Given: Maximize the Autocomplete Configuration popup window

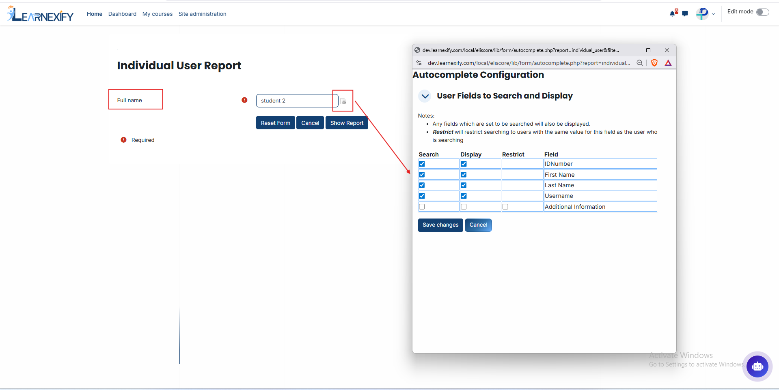Looking at the screenshot, I should coord(648,50).
